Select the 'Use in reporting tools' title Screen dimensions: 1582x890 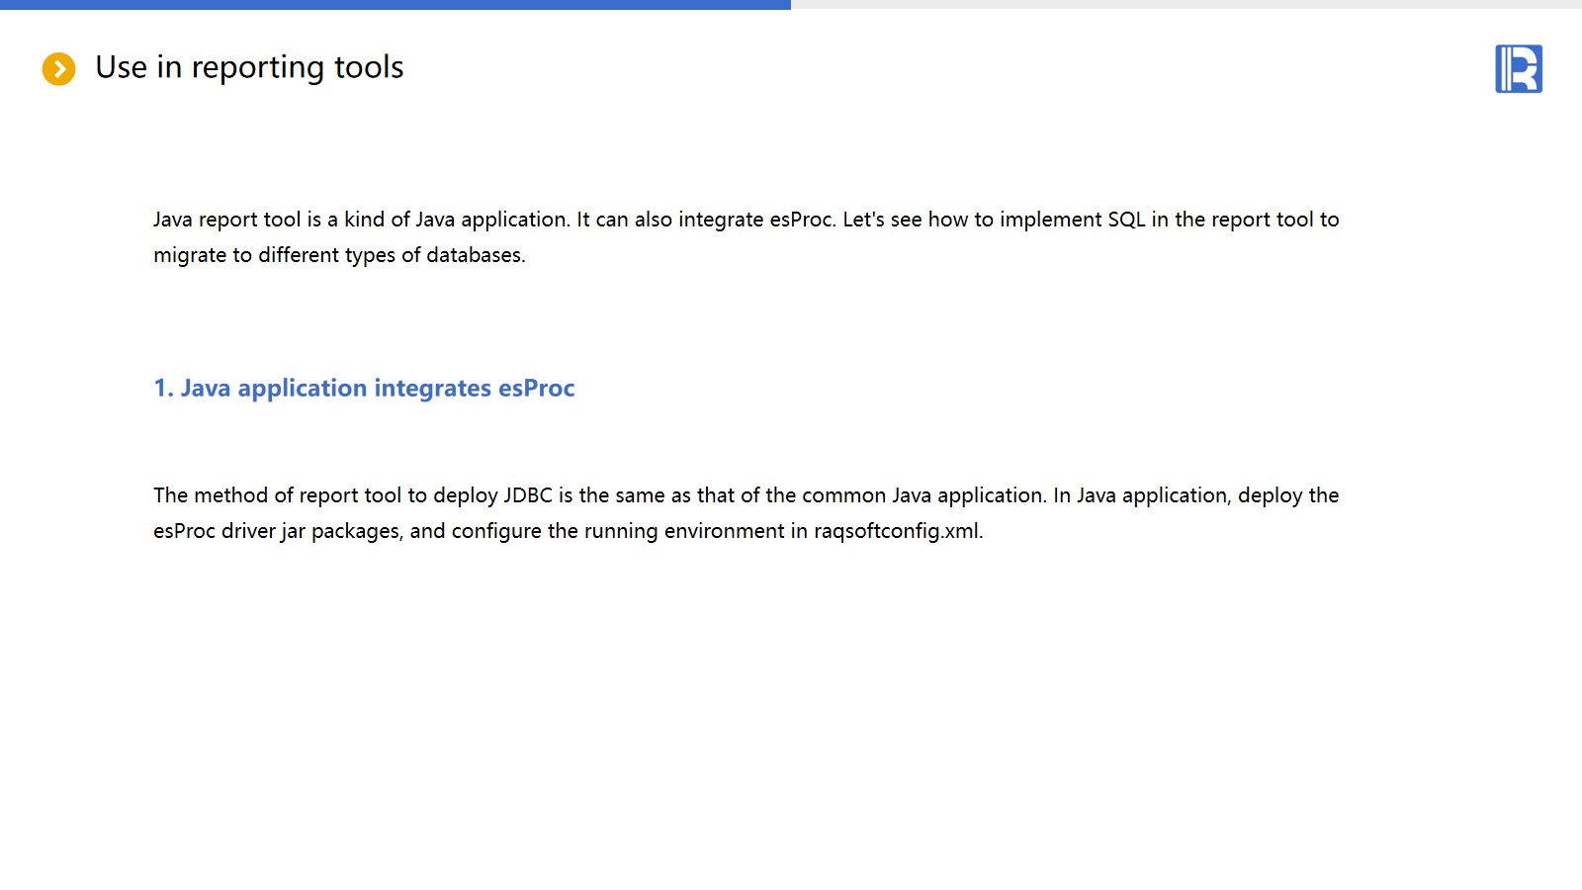[249, 67]
